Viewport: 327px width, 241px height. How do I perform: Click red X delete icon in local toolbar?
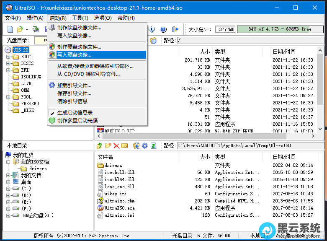click(x=116, y=146)
